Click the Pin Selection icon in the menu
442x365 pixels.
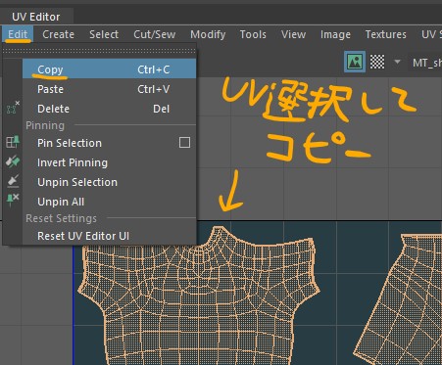(13, 142)
